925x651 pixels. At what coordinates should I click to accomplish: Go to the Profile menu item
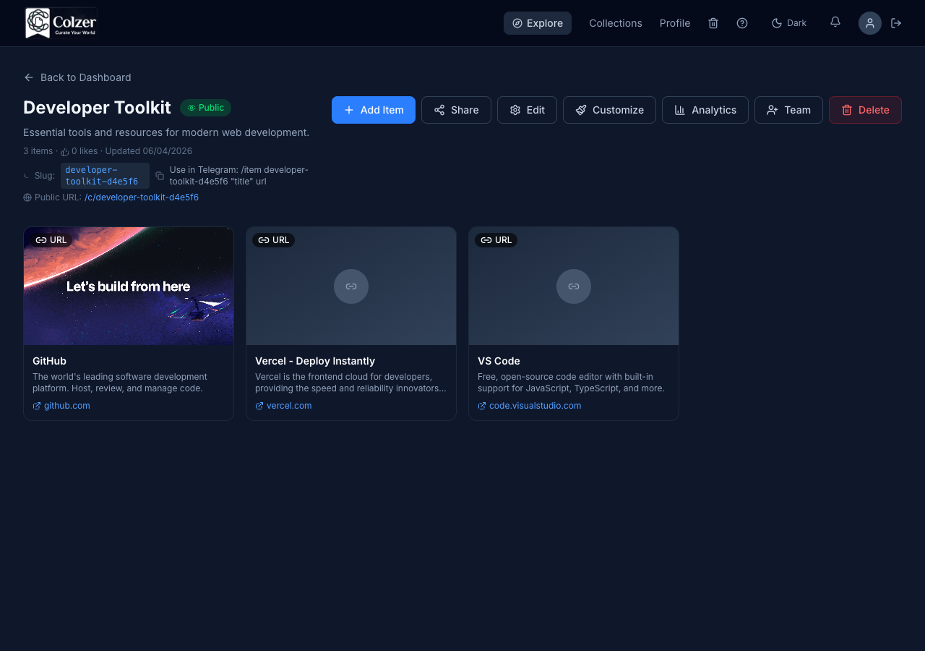[674, 22]
